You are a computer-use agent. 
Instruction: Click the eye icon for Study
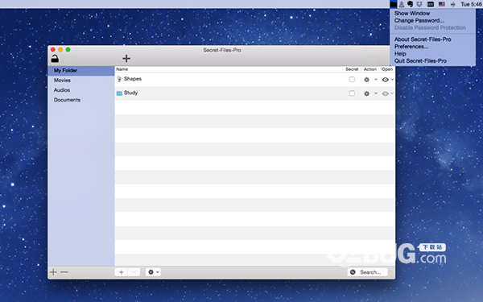[385, 93]
